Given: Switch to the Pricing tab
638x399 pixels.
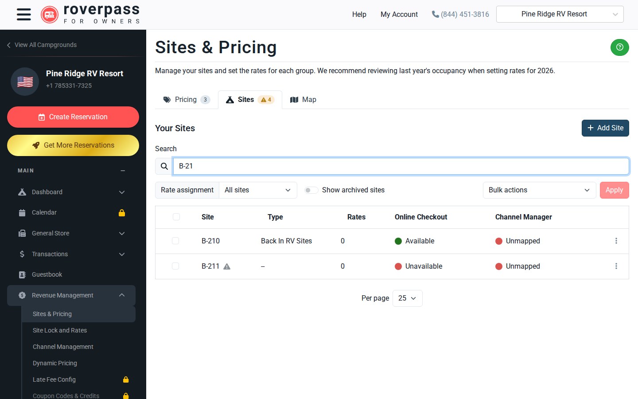Looking at the screenshot, I should (x=187, y=100).
